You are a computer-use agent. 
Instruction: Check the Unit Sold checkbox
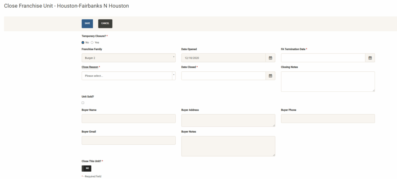83,103
